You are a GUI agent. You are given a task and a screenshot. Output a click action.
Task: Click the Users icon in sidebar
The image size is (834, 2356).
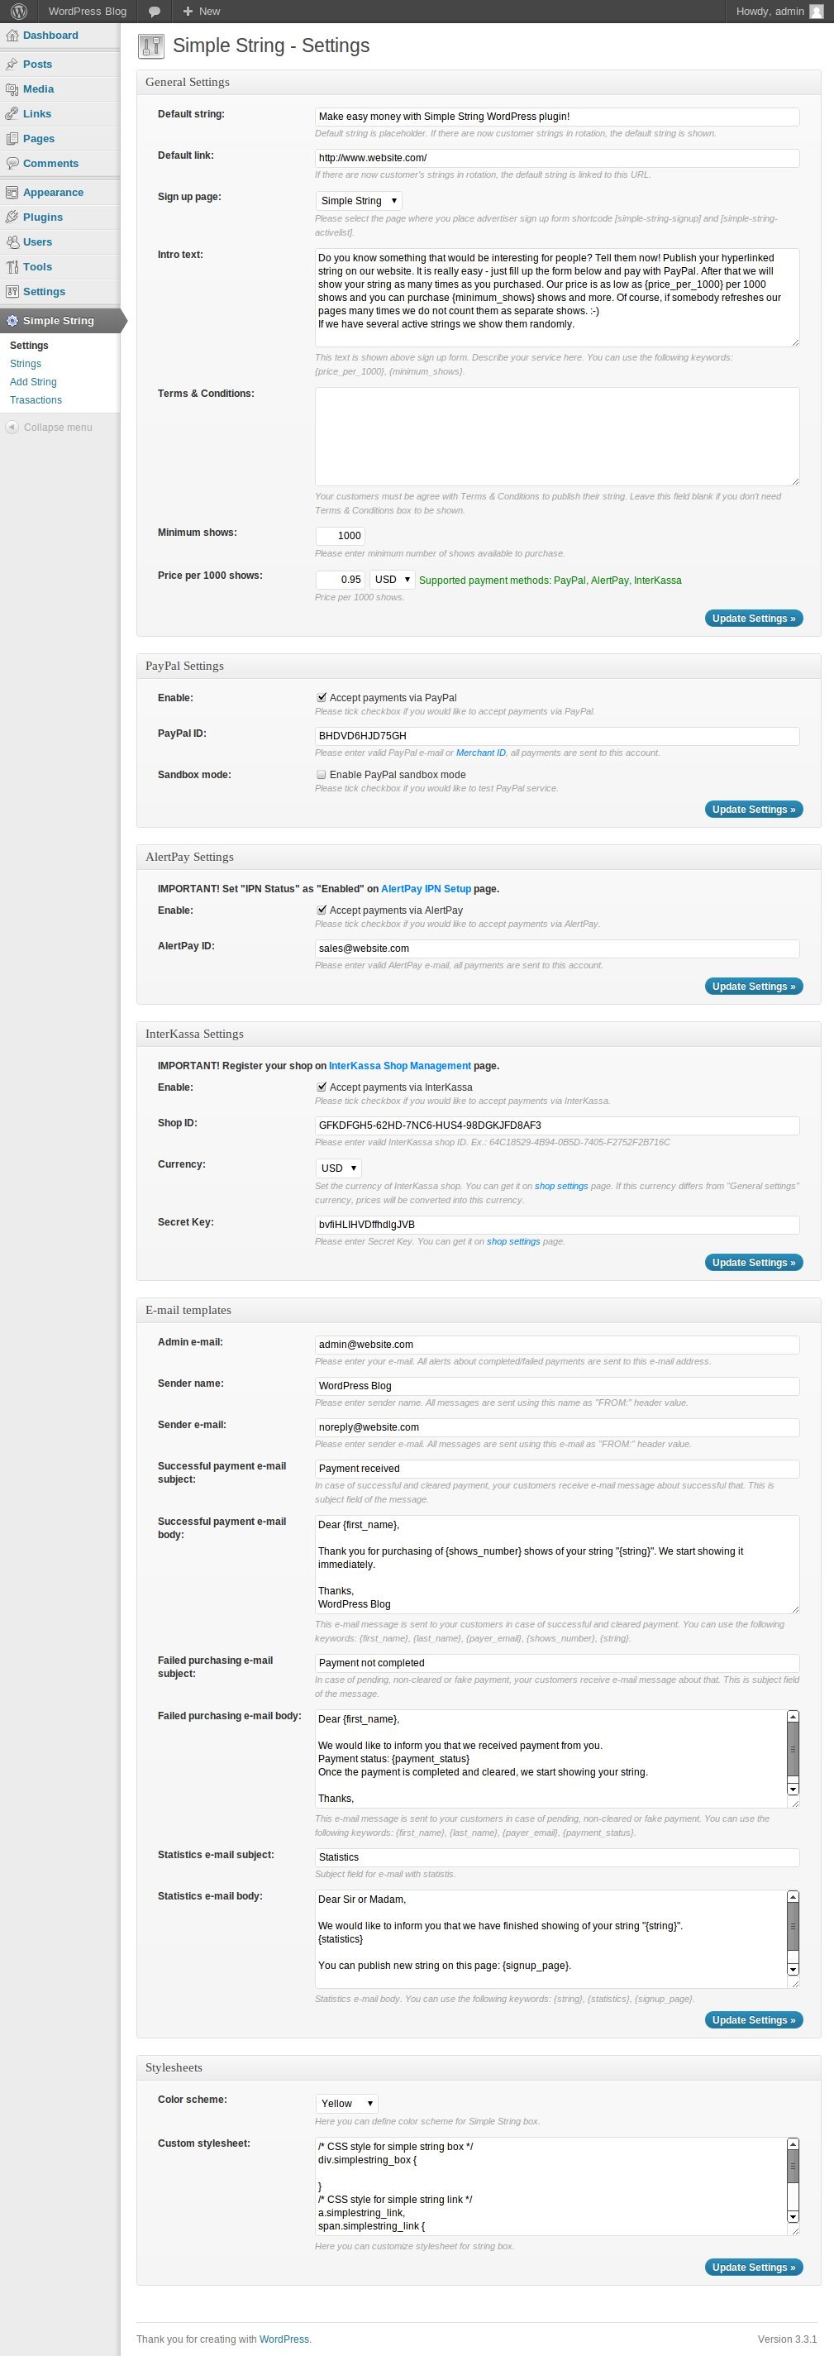12,242
